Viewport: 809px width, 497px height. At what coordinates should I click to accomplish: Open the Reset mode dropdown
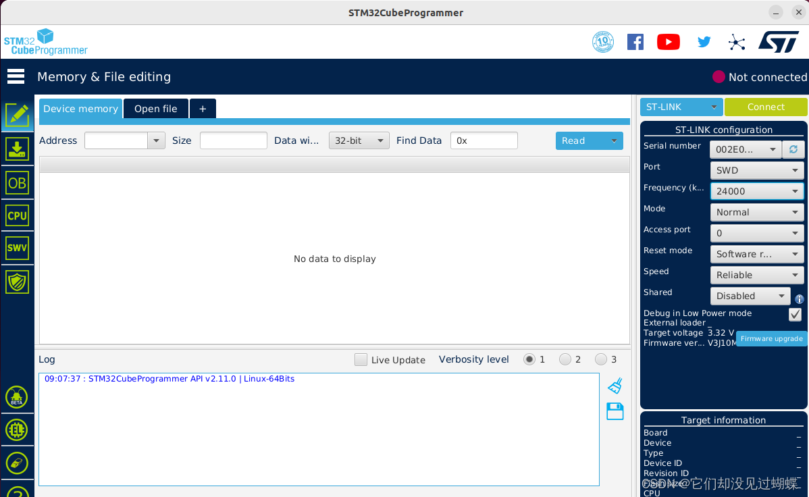click(757, 254)
